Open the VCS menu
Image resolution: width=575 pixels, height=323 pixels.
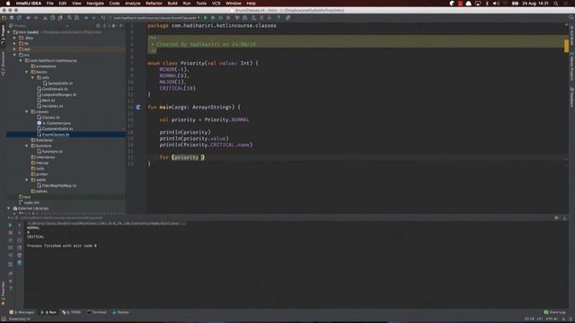click(x=216, y=4)
